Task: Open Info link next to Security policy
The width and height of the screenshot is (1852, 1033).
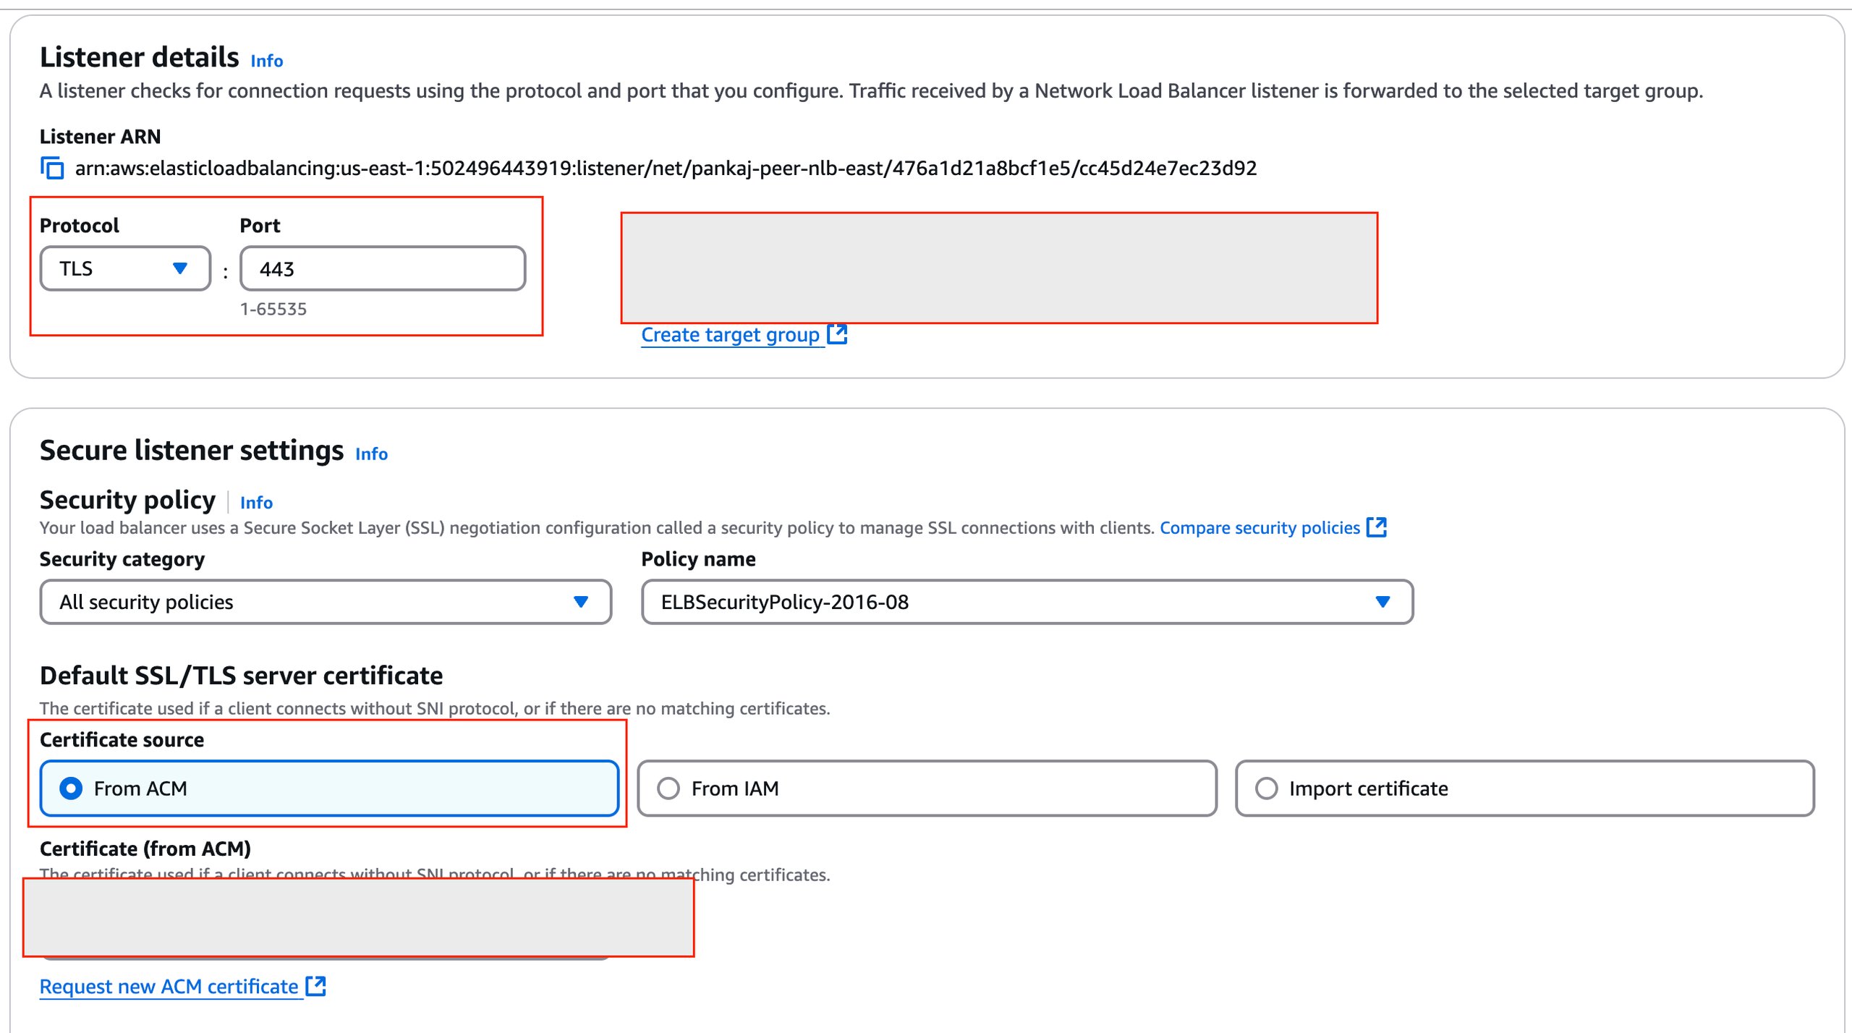Action: [x=256, y=502]
